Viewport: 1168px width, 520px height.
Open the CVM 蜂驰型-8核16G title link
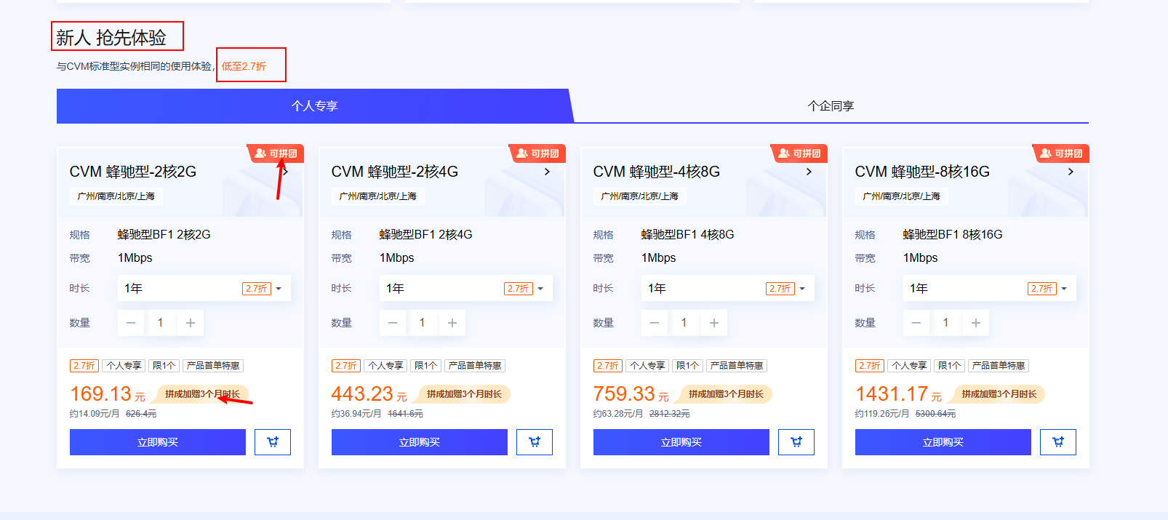tap(922, 172)
